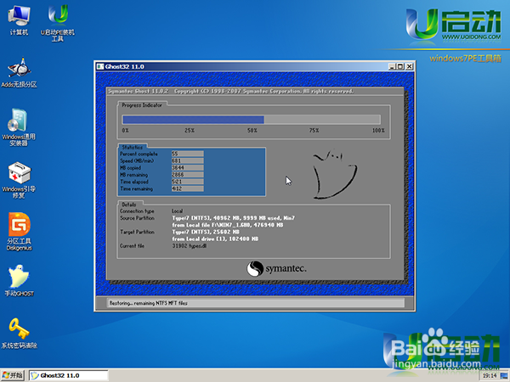The height and width of the screenshot is (382, 510).
Task: Click the Target Partition details line
Action: (206, 232)
